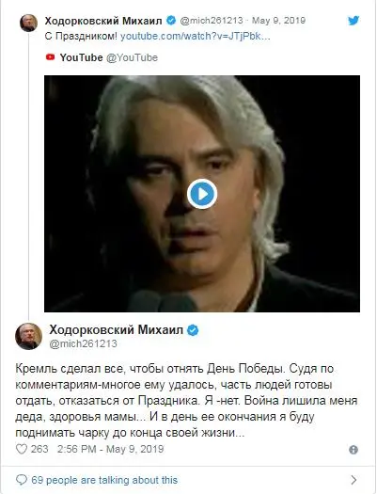Play the embedded YouTube video

202,194
